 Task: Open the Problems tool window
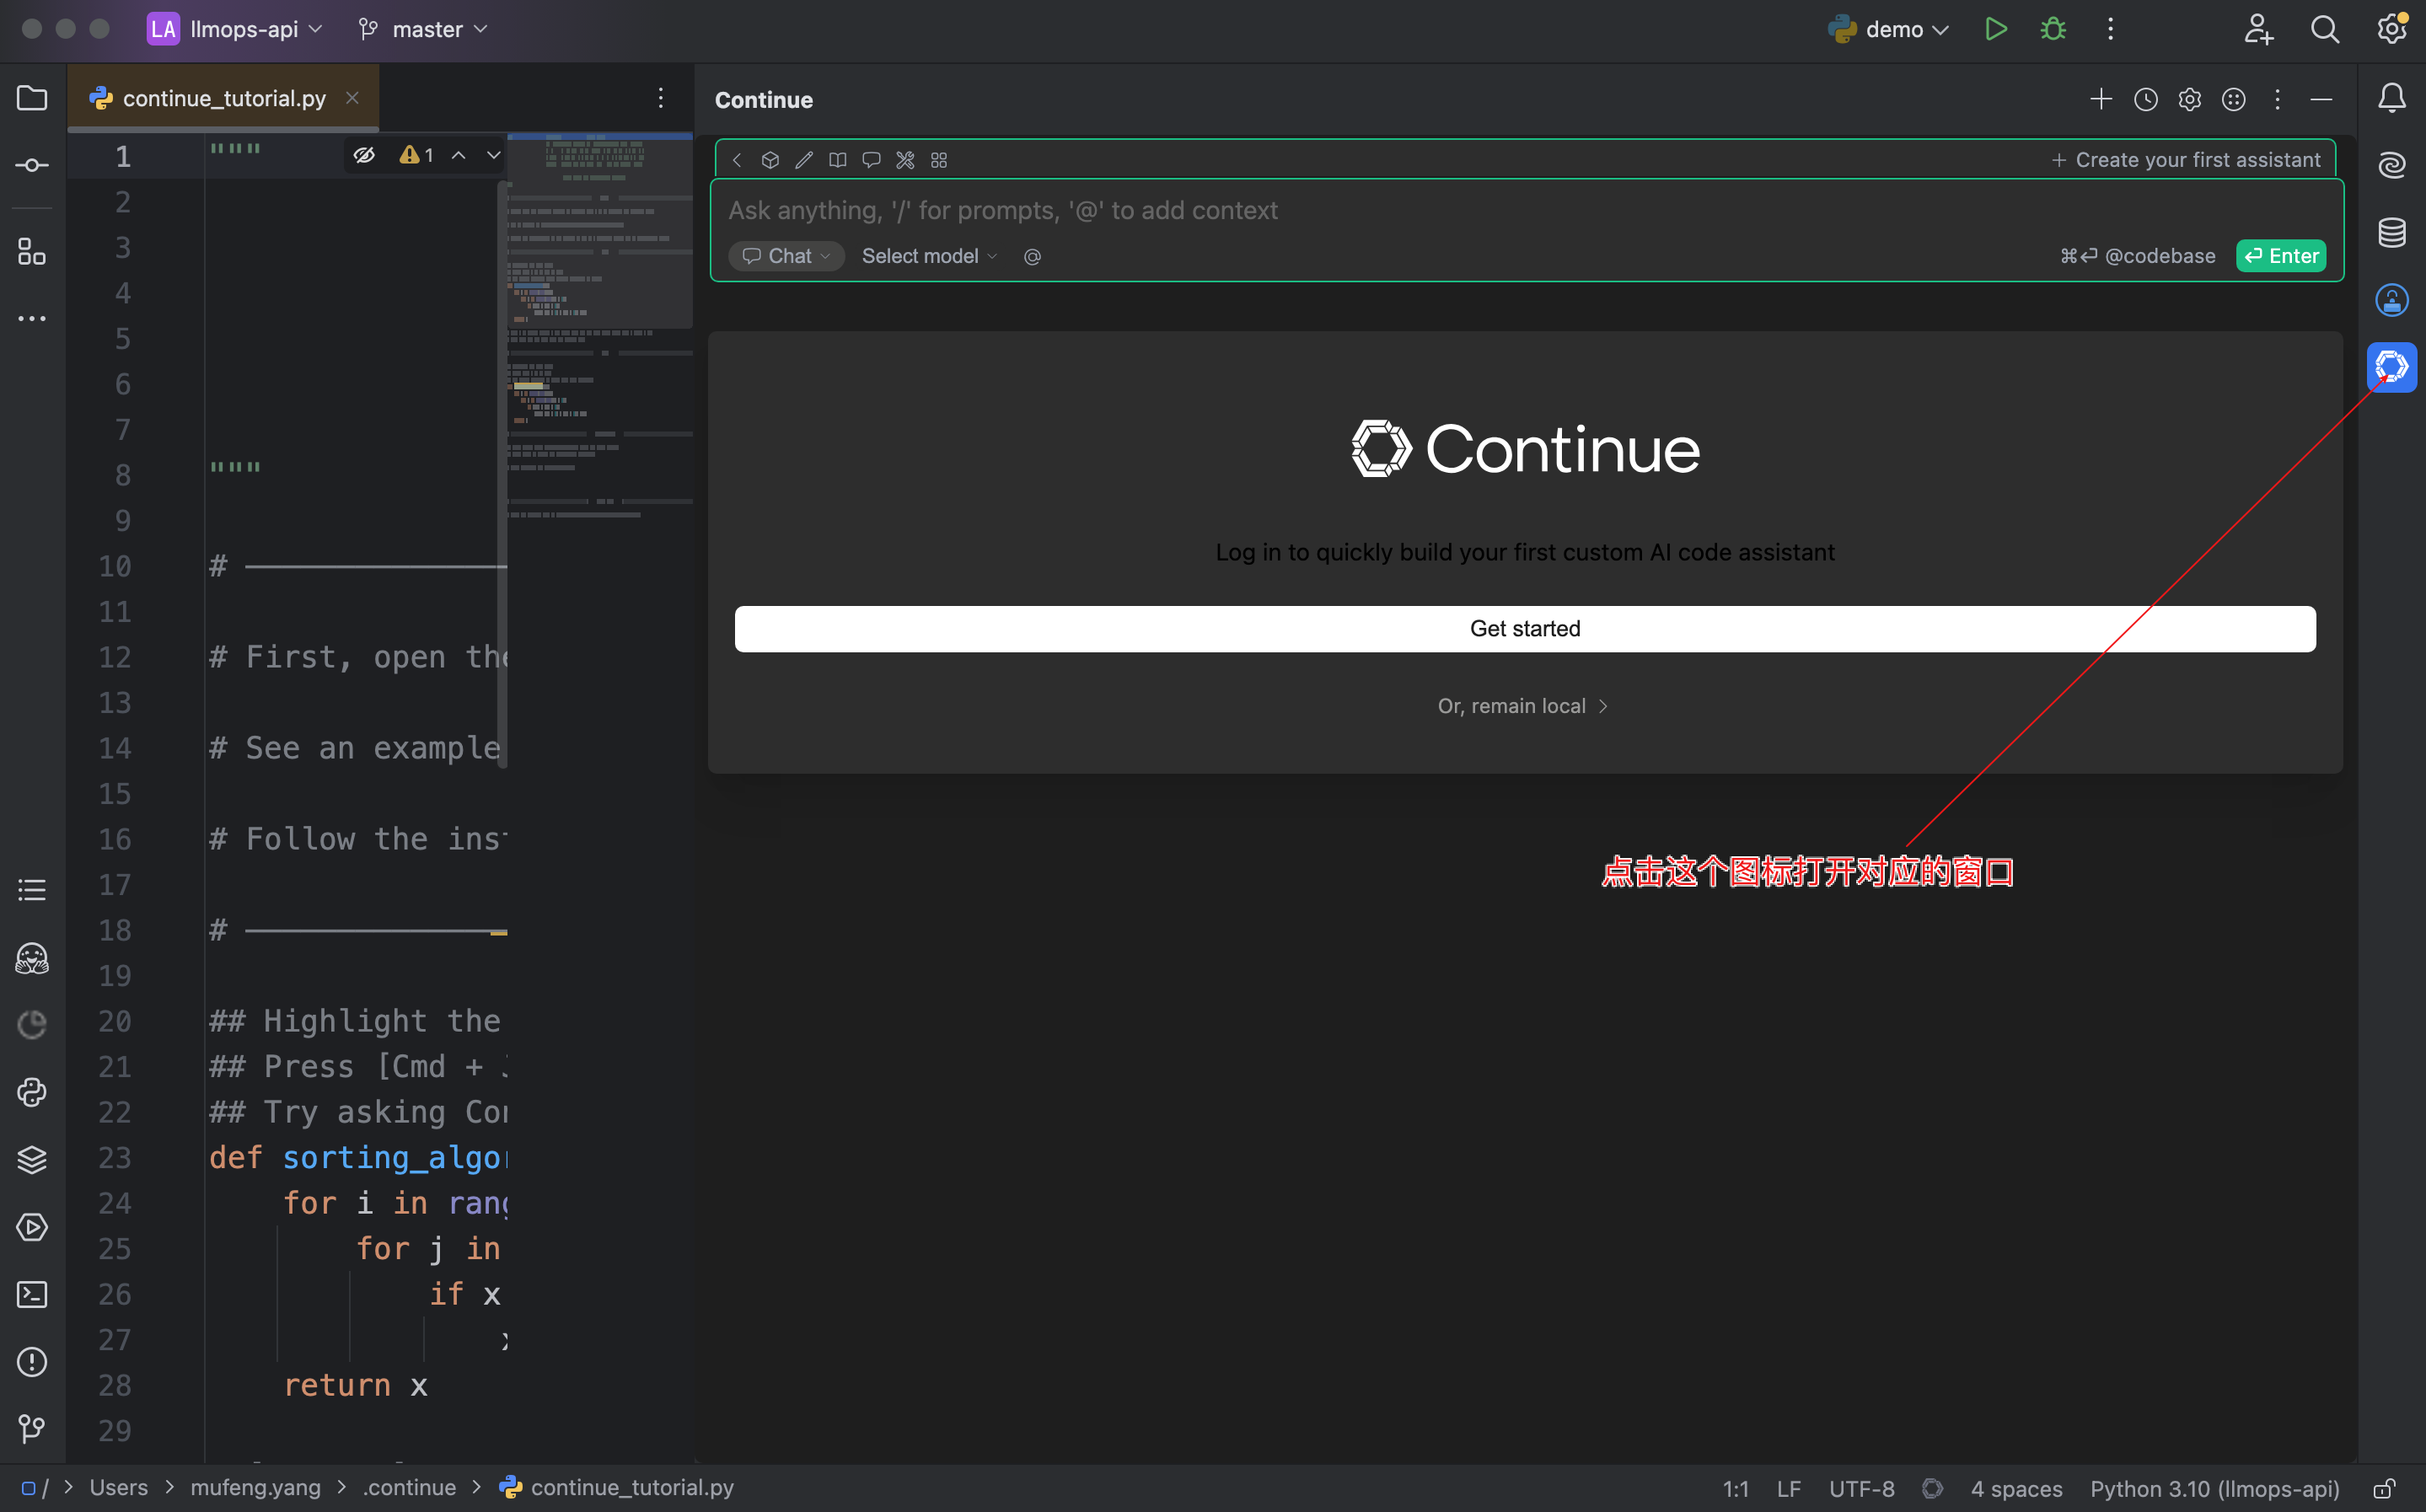point(31,1362)
